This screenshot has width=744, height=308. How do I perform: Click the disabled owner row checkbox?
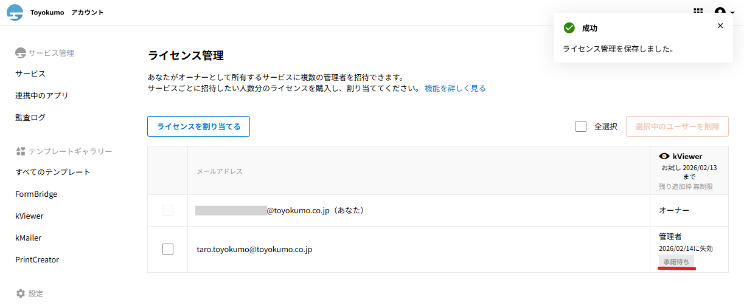point(168,210)
